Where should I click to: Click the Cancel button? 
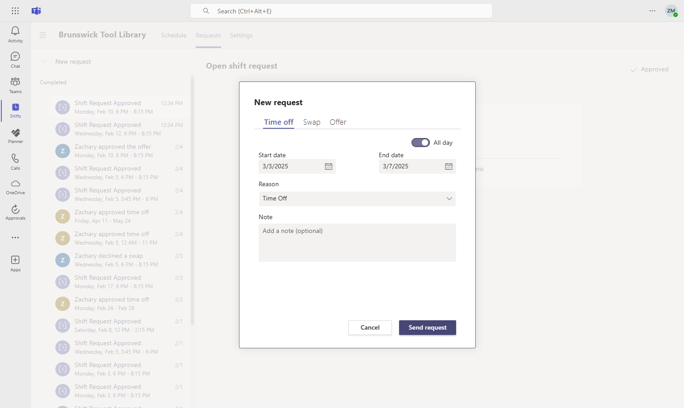(x=370, y=327)
